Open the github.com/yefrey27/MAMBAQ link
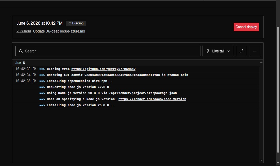Viewport: 280px width, 166px height. (103, 69)
